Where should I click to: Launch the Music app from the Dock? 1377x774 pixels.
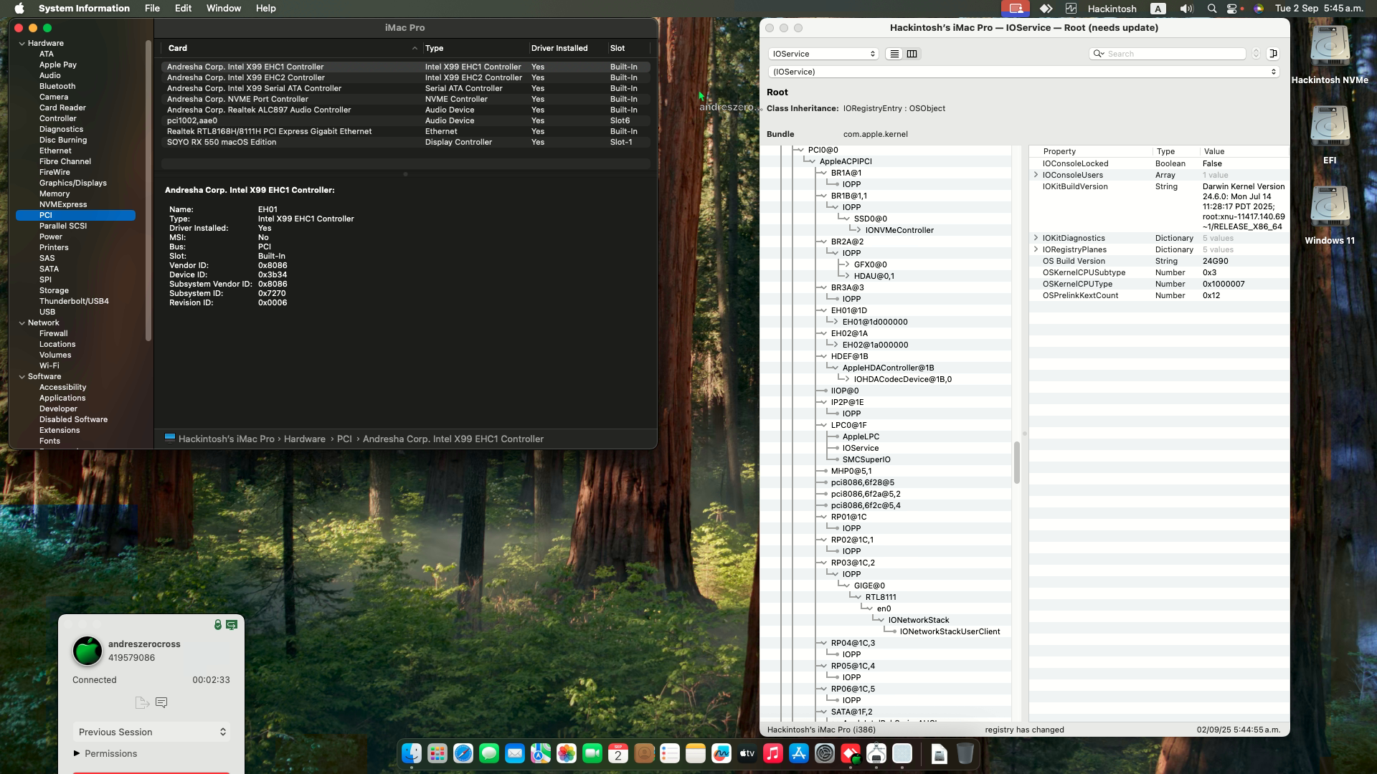(772, 754)
